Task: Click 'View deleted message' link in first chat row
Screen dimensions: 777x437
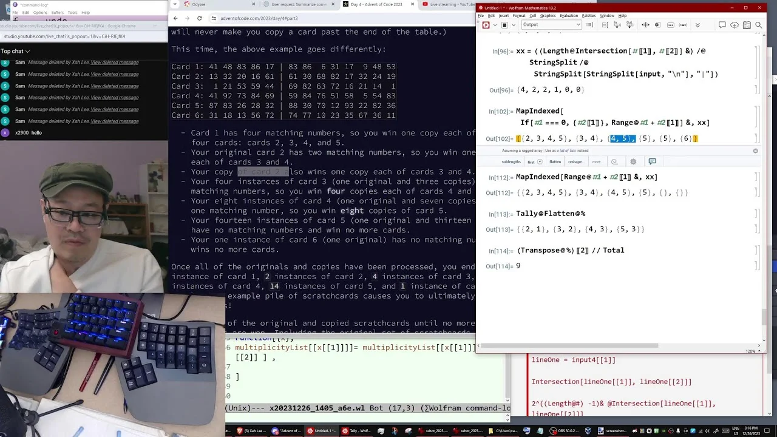Action: coord(115,63)
